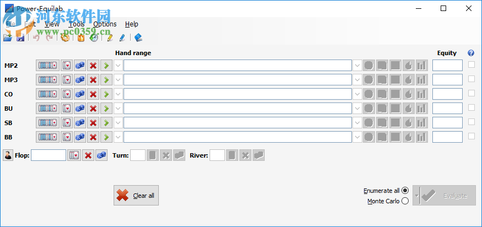The image size is (482, 227).
Task: Click the open file folder toolbar icon
Action: 7,38
